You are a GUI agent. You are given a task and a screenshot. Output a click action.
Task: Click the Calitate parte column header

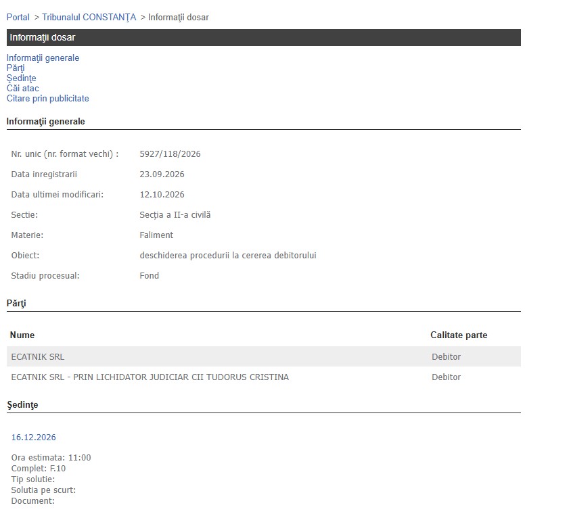[459, 335]
